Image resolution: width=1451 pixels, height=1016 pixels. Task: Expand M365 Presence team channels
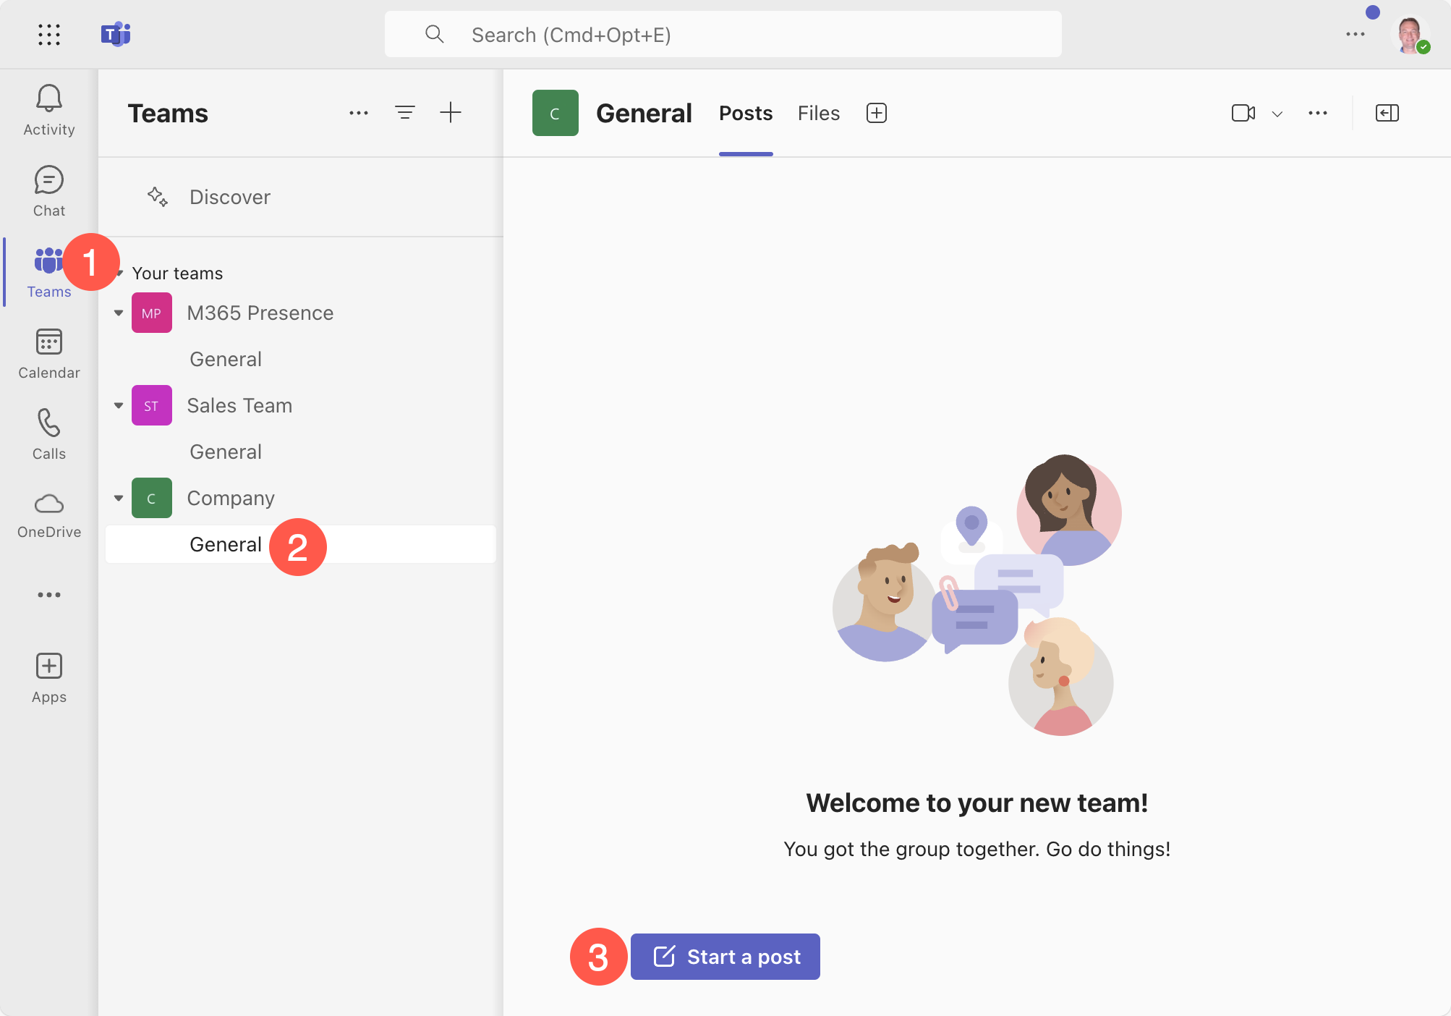pos(118,312)
